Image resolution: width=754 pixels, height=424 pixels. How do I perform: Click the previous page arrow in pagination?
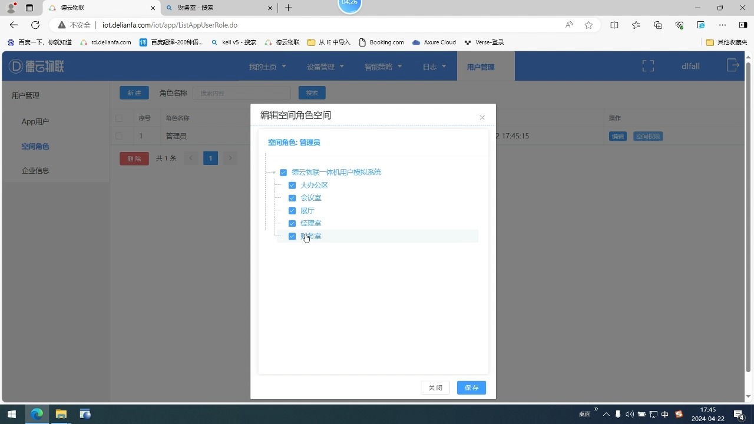click(x=191, y=158)
